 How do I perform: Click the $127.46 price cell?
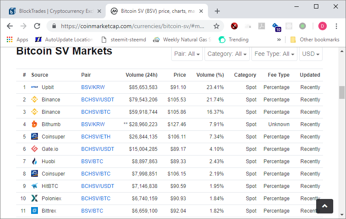click(x=177, y=124)
